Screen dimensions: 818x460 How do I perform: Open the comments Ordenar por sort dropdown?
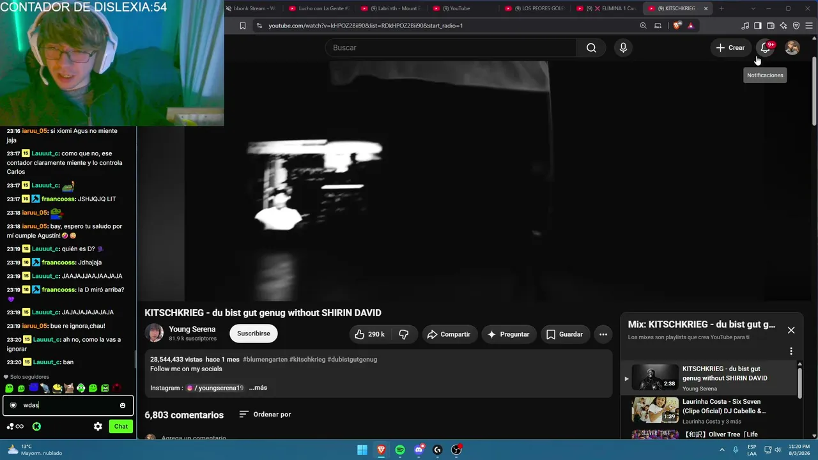(265, 414)
